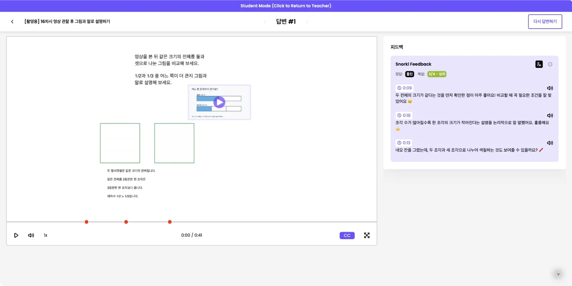Click the text line '따라서 1/2 > 1/3입니다.'
The image size is (572, 286).
pyautogui.click(x=123, y=196)
